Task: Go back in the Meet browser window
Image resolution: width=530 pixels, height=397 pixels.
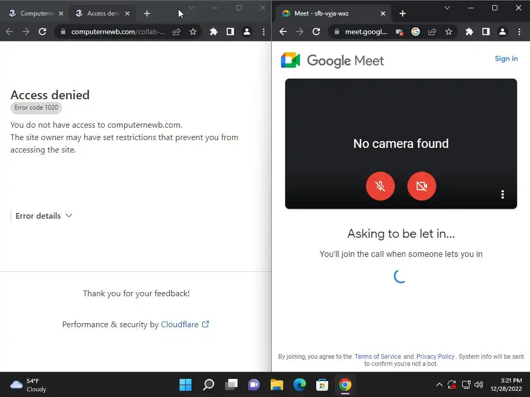Action: pyautogui.click(x=283, y=32)
